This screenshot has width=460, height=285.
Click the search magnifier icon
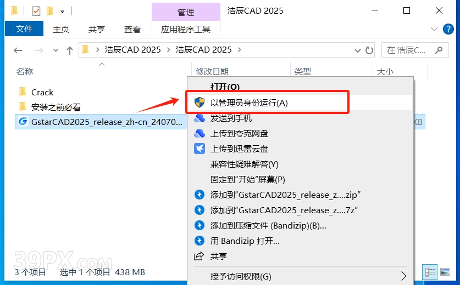coord(439,50)
